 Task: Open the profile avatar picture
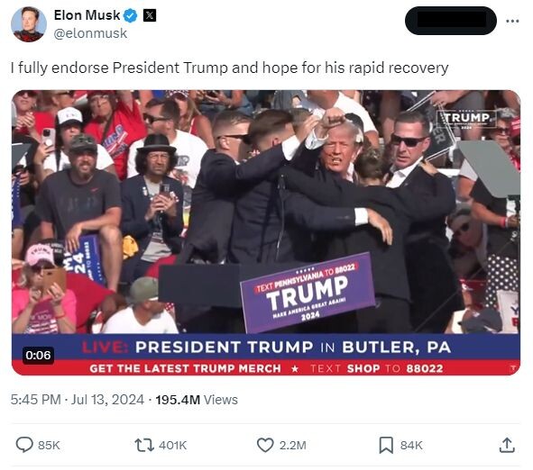tap(29, 24)
